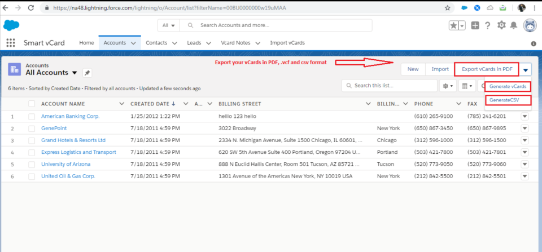The image size is (542, 252).
Task: Open the App Launcher grid icon
Action: point(11,43)
